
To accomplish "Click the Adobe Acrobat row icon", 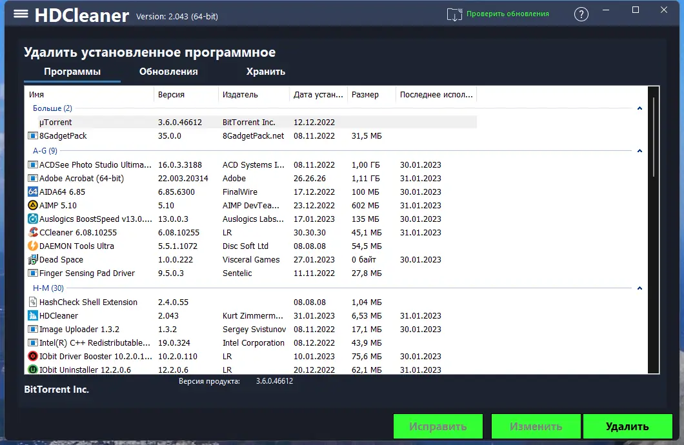I will click(33, 178).
